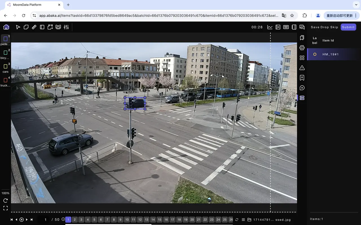Switch to the MooreData Platform browser tab
Screen dimensions: 361x225
click(34, 5)
